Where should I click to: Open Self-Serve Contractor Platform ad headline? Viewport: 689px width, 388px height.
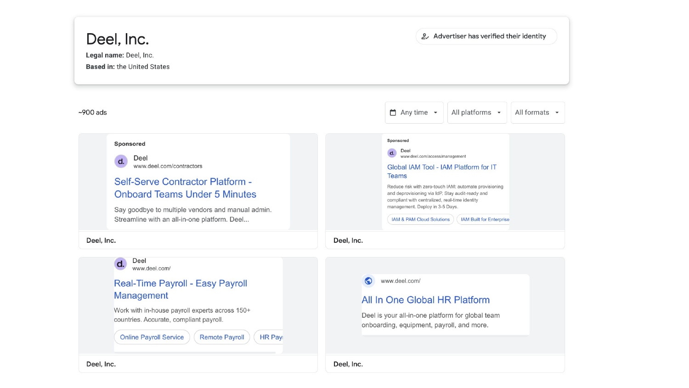185,188
